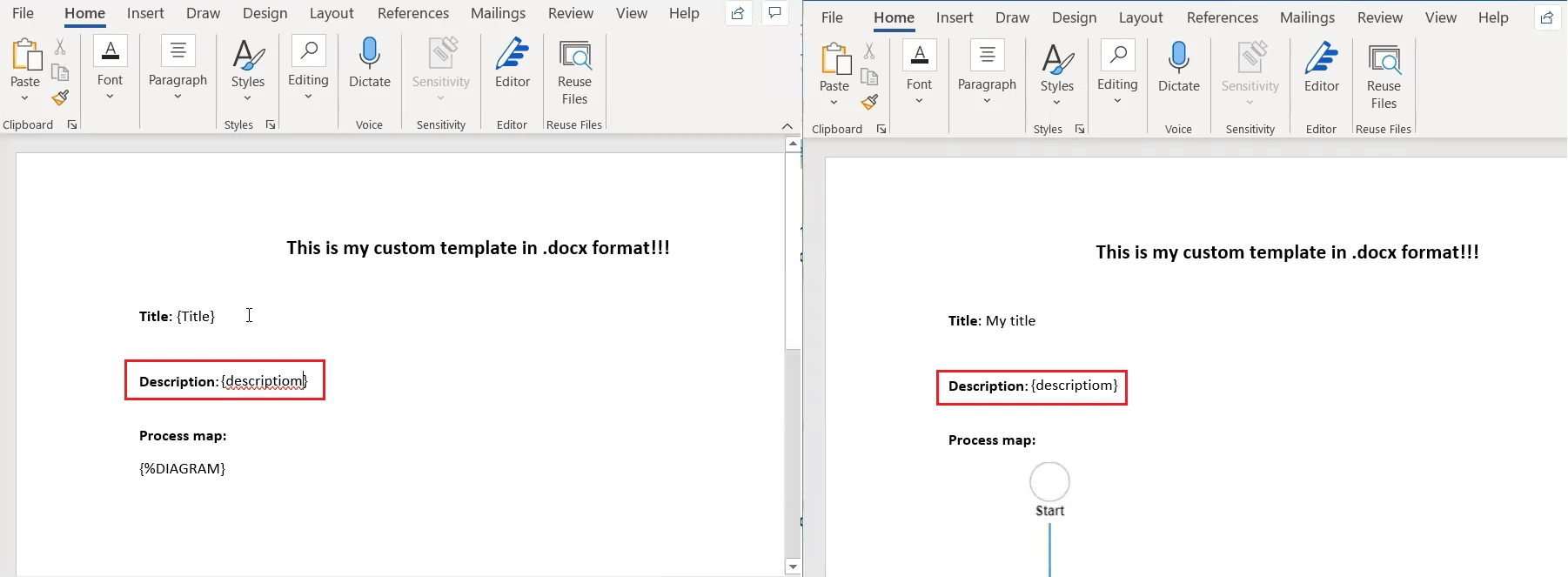The height and width of the screenshot is (577, 1568).
Task: Click Share icon in left window
Action: coord(738,13)
